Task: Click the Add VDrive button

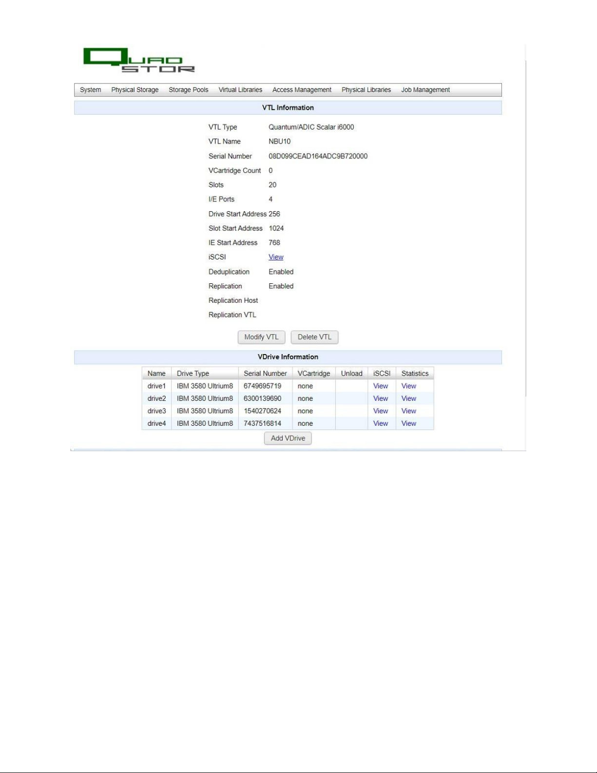Action: (x=288, y=438)
